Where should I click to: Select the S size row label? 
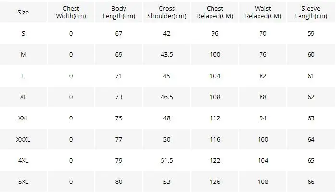click(23, 34)
